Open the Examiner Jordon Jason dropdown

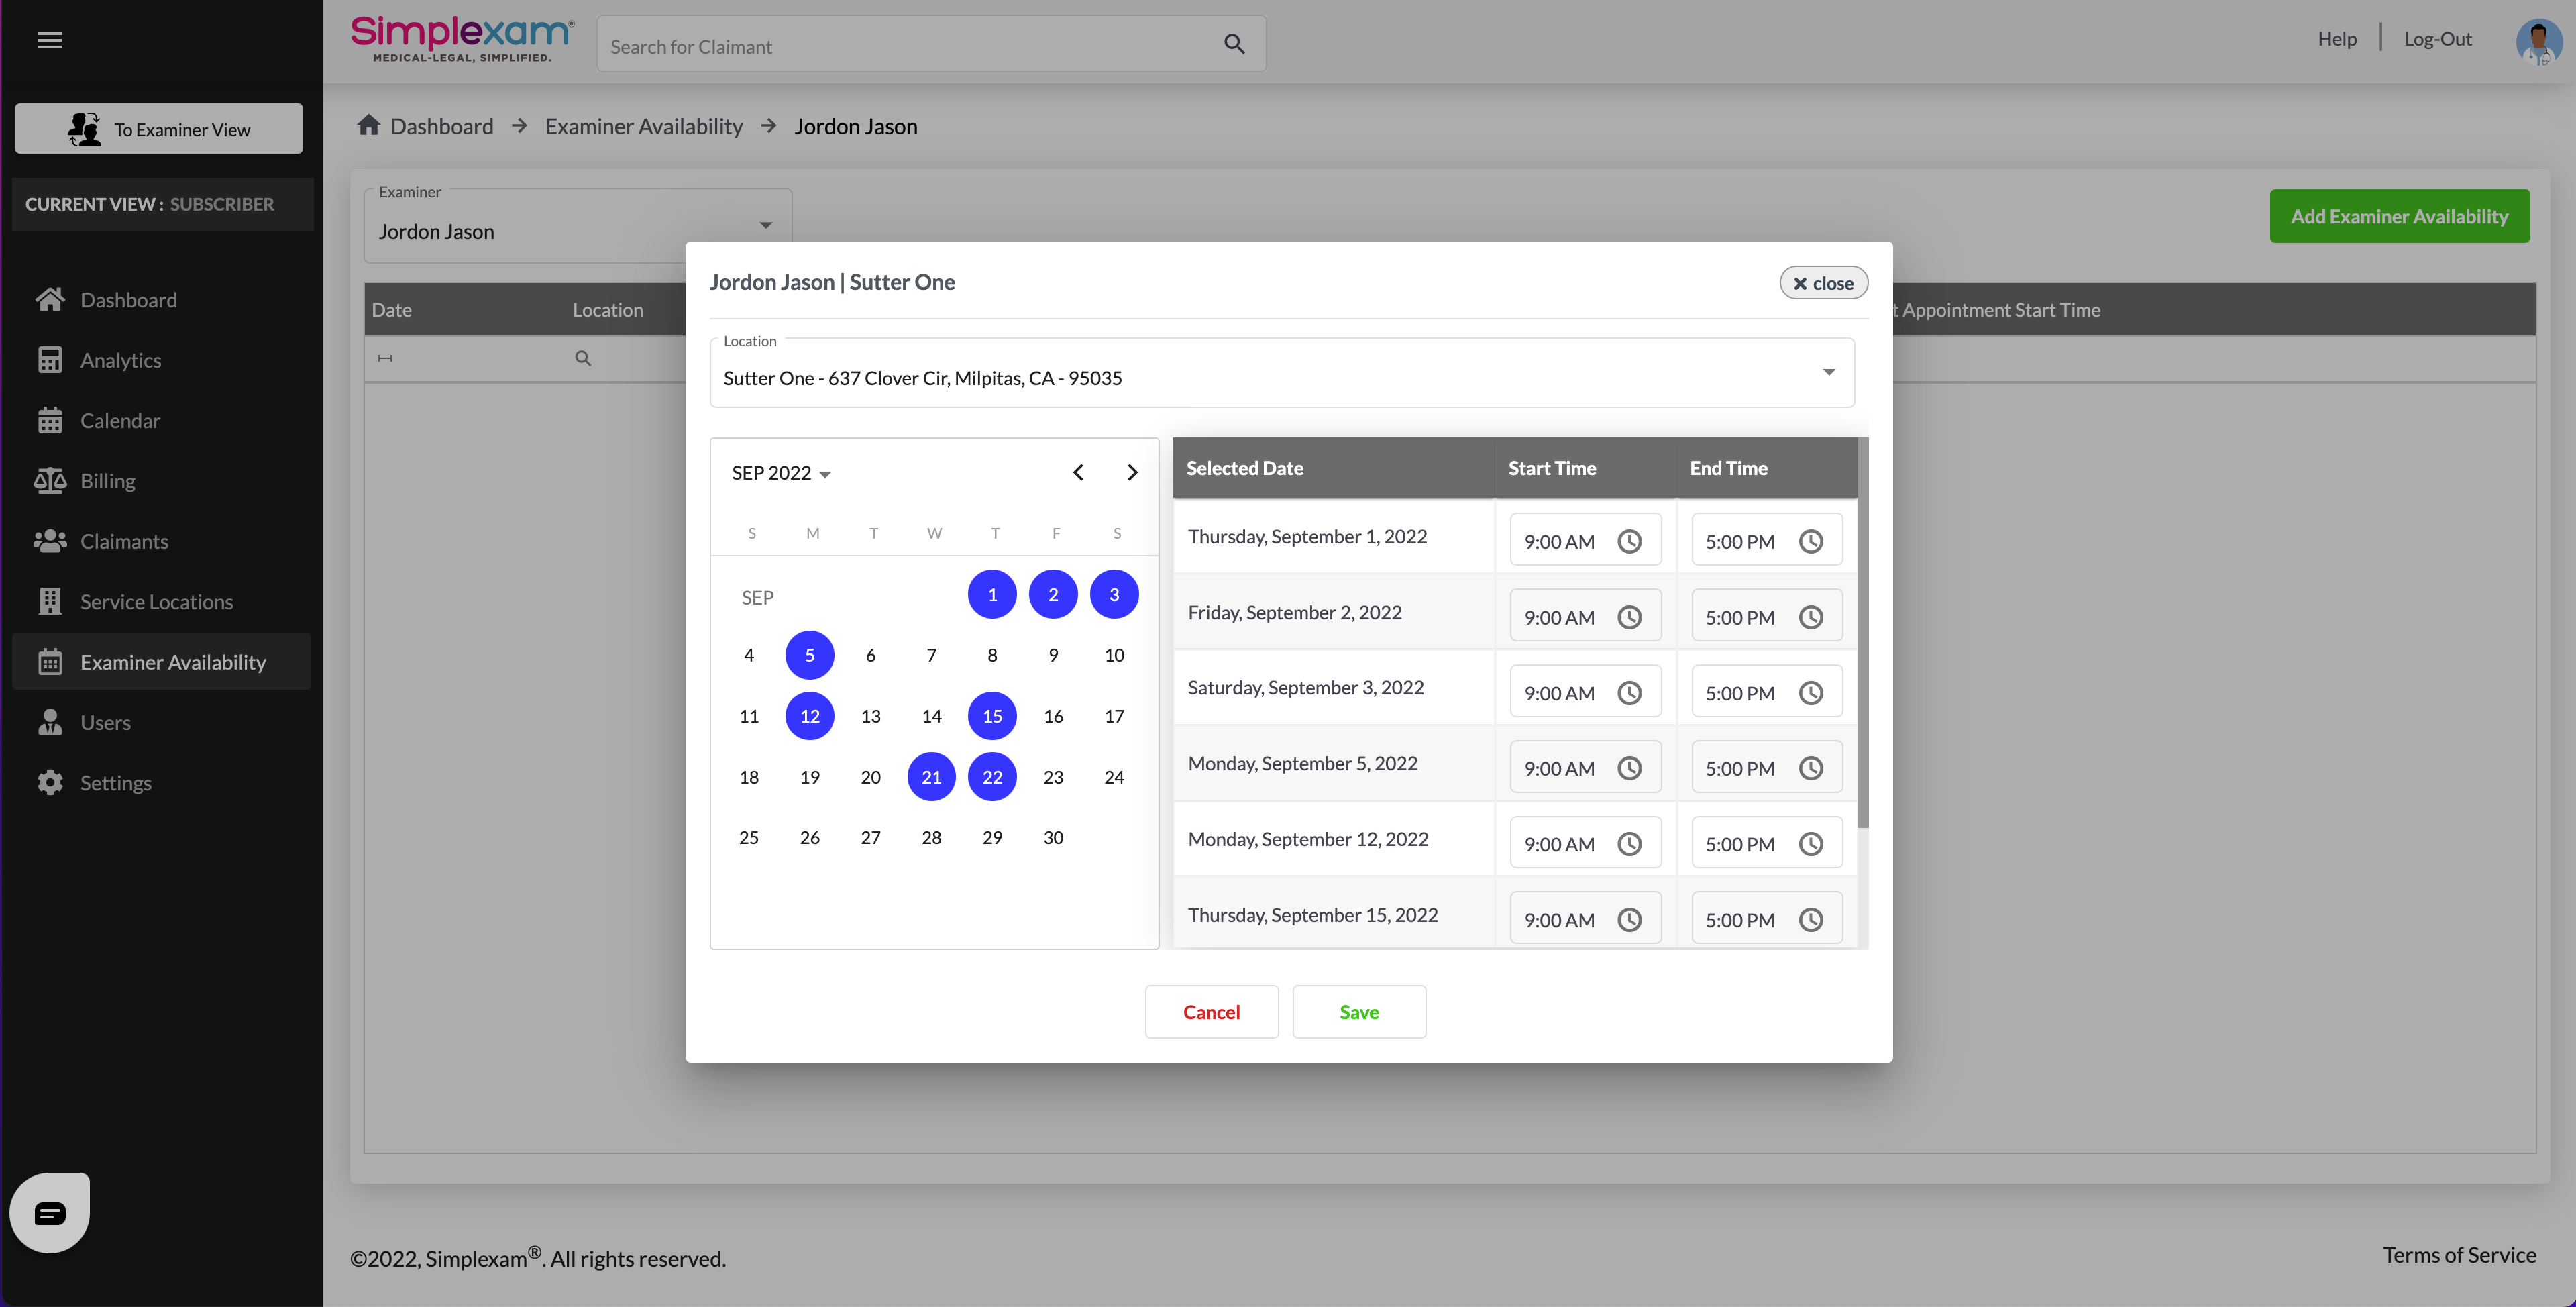pyautogui.click(x=765, y=226)
